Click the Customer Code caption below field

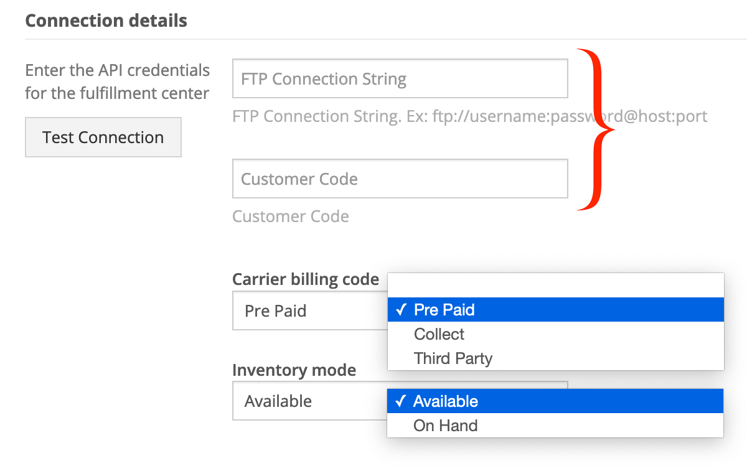291,216
